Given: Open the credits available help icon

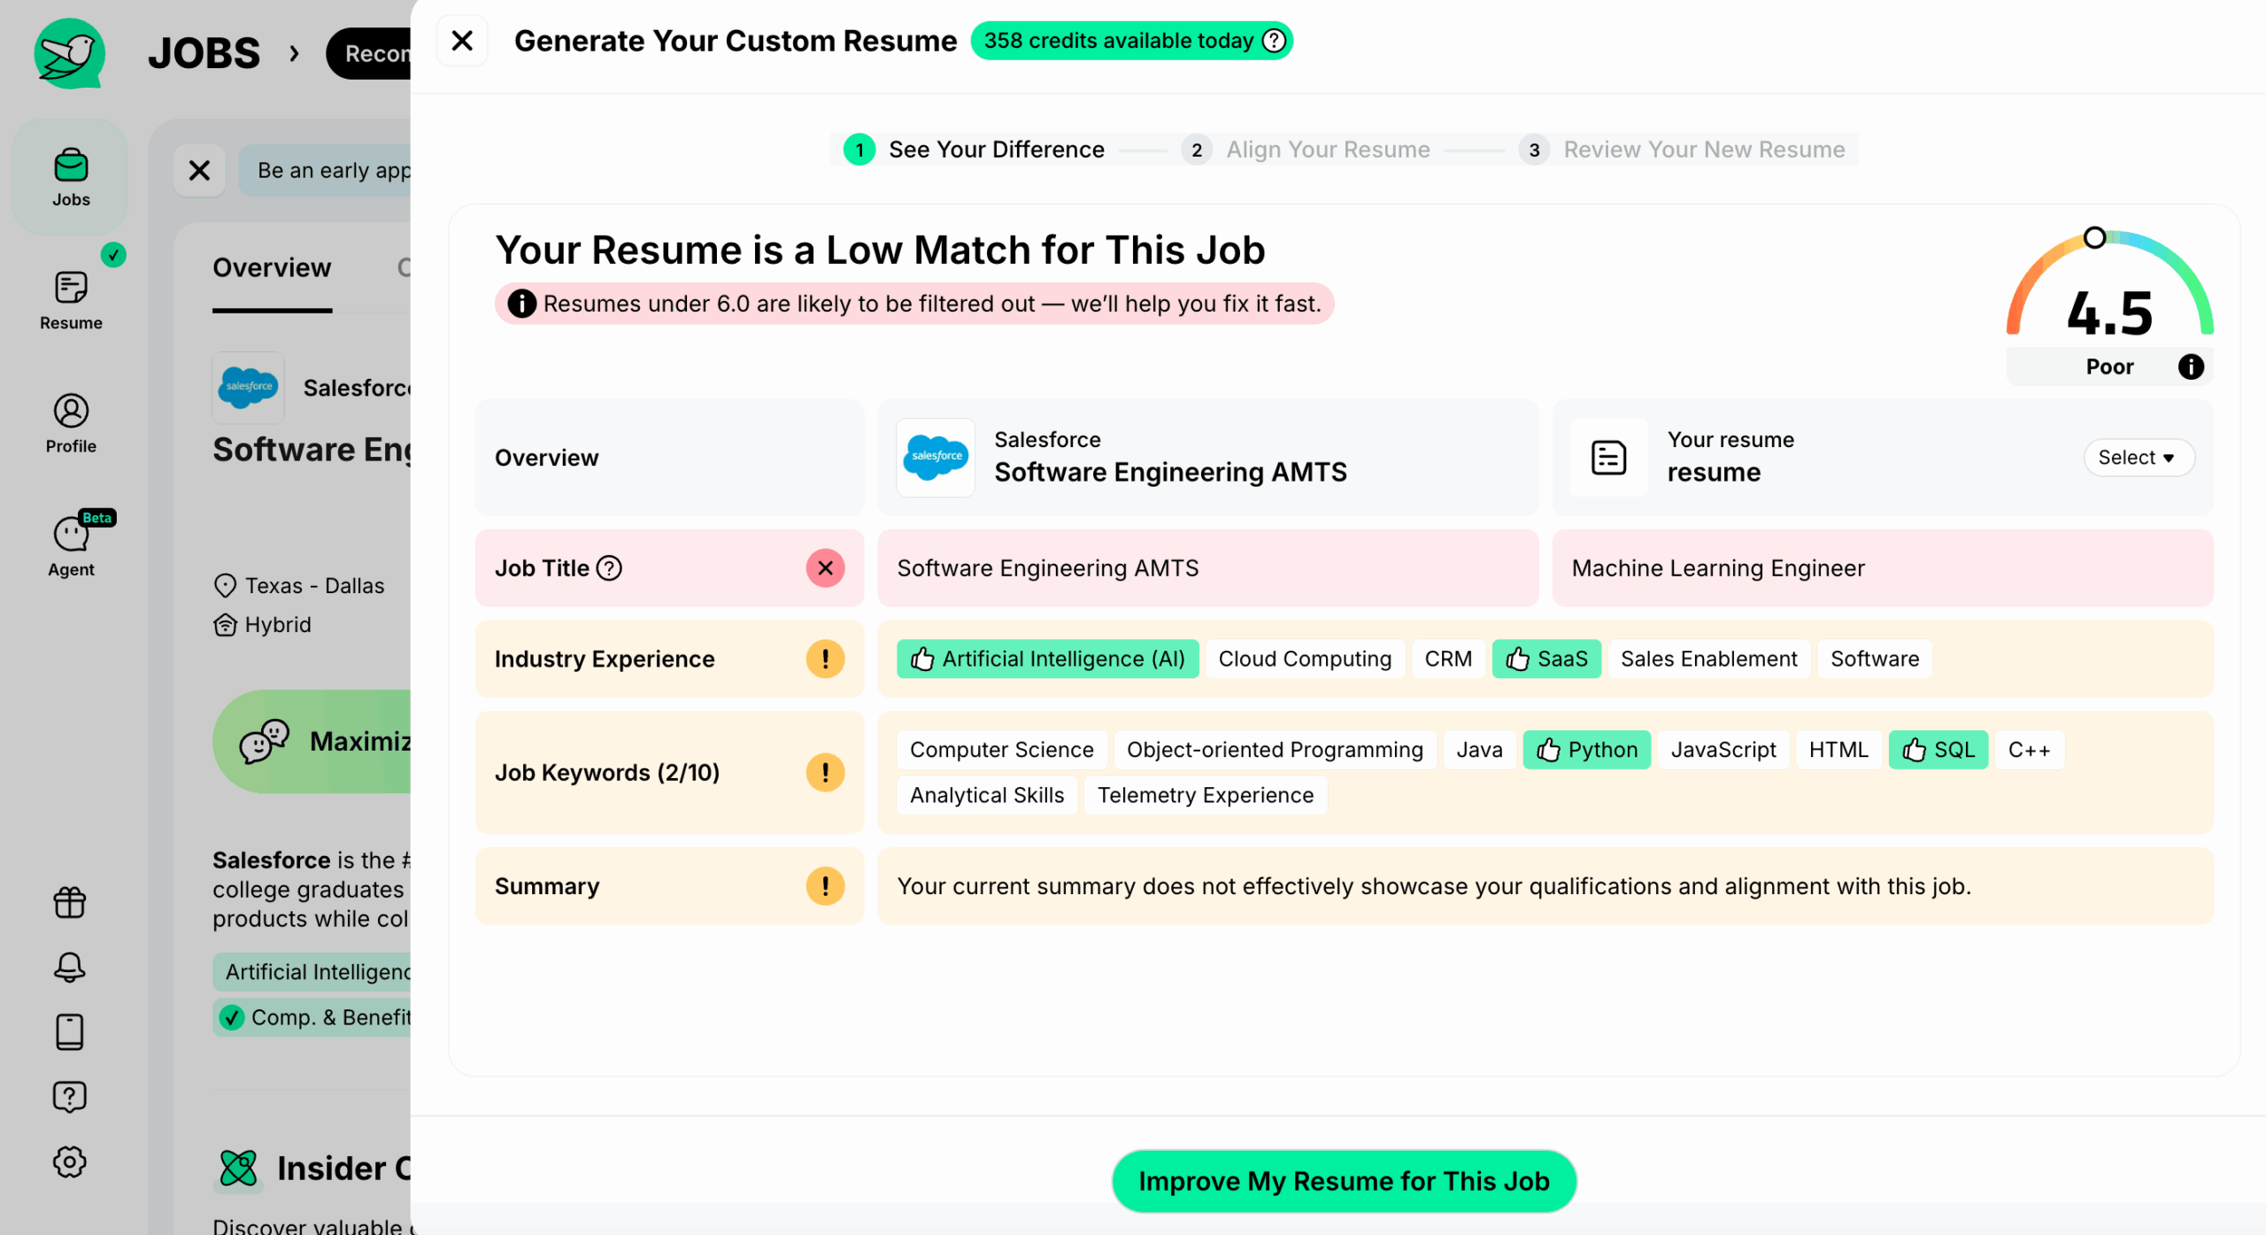Looking at the screenshot, I should coord(1274,41).
